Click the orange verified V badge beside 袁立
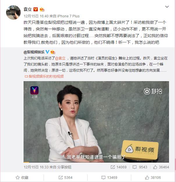 point(36,9)
